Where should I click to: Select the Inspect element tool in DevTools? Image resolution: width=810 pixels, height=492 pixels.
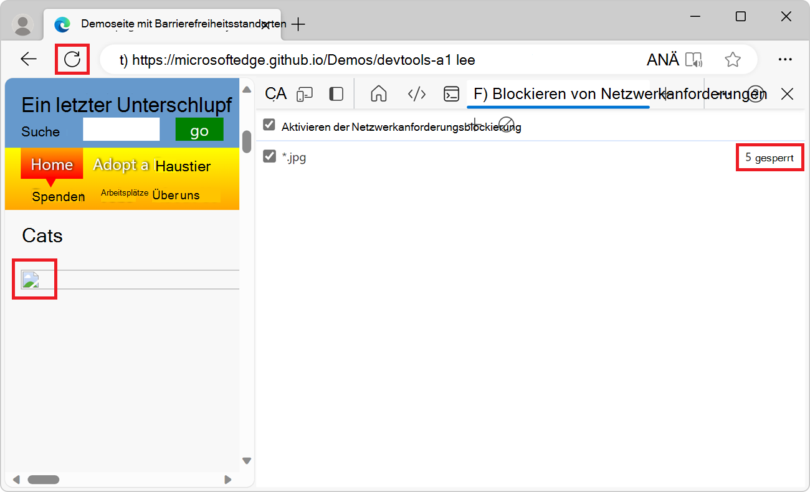[276, 93]
